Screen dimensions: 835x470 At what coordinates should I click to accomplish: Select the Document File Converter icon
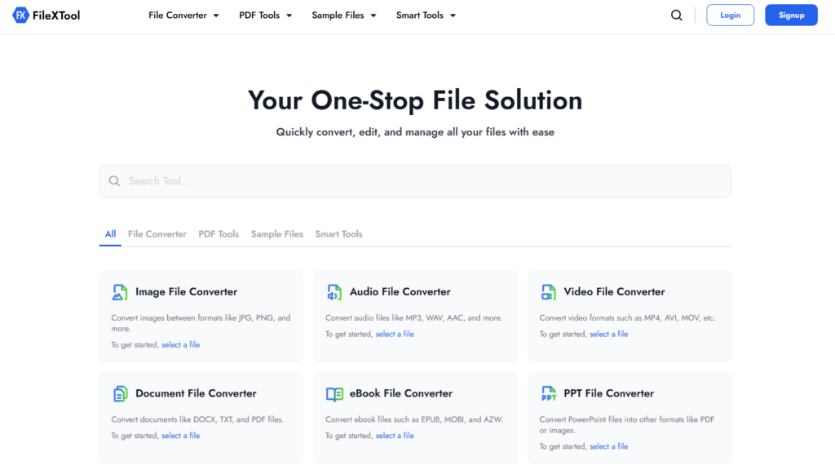tap(121, 392)
